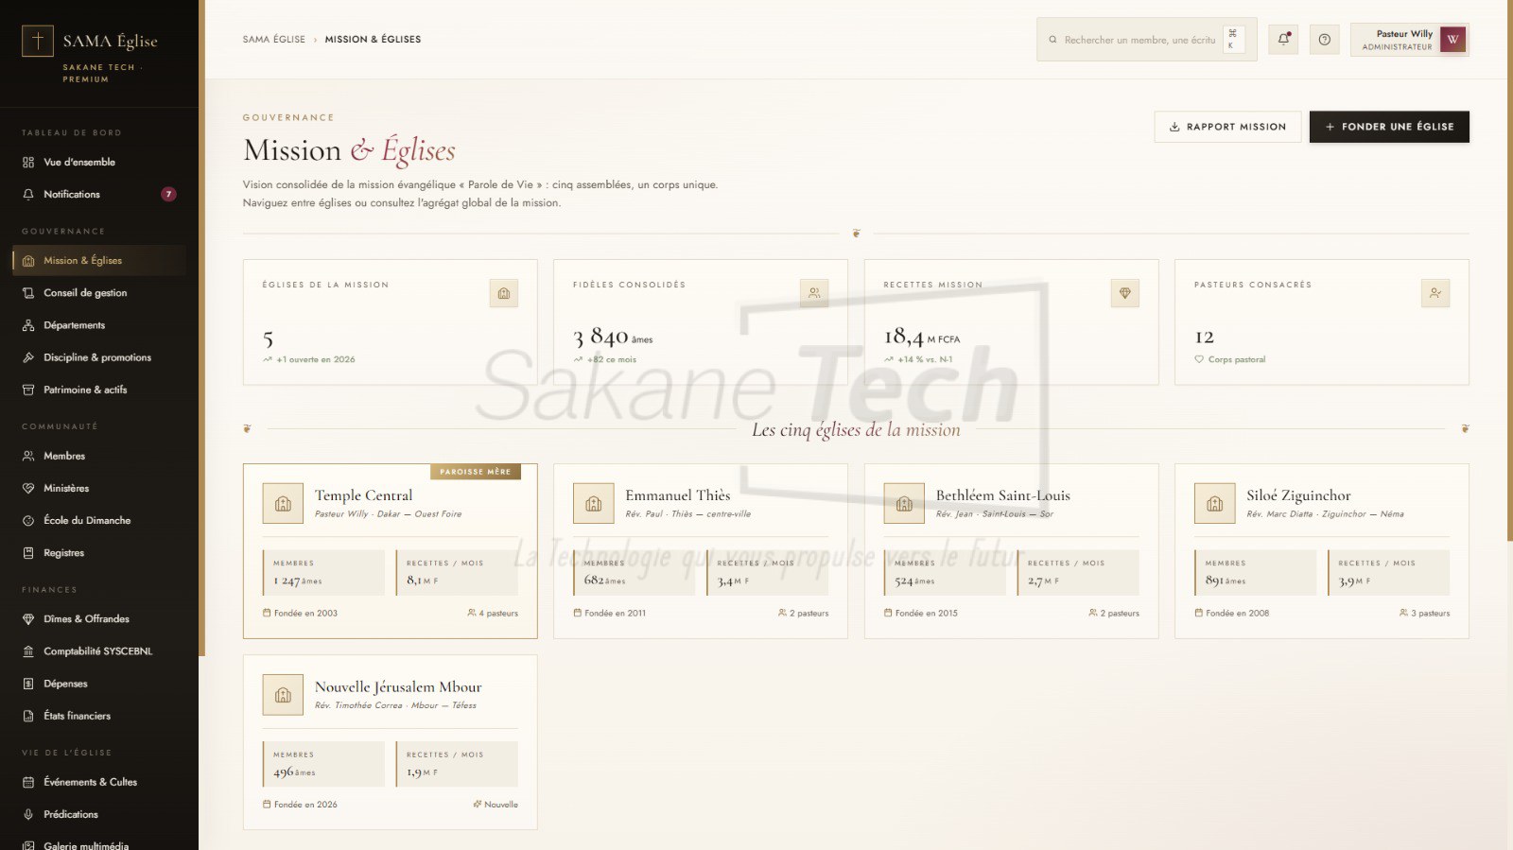Click '891 âmes' on Siloé Ziguinchor
Image resolution: width=1513 pixels, height=850 pixels.
tap(1226, 581)
